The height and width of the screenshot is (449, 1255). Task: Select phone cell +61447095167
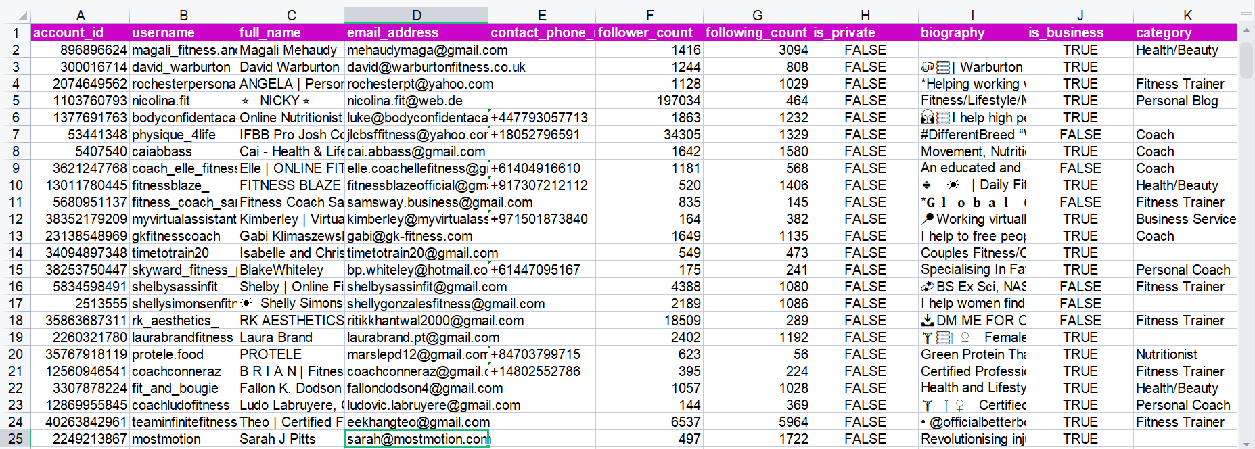[542, 270]
